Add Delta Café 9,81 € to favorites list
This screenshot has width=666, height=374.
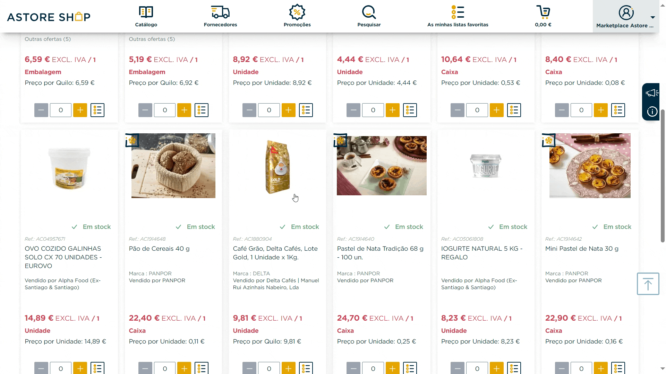(x=306, y=368)
